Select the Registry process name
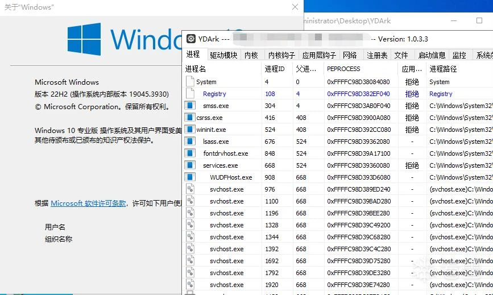This screenshot has height=295, width=493. tap(214, 94)
